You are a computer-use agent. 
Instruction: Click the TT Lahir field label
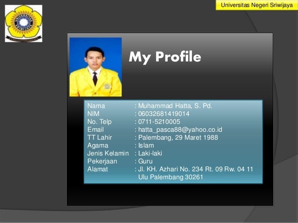[x=99, y=137]
